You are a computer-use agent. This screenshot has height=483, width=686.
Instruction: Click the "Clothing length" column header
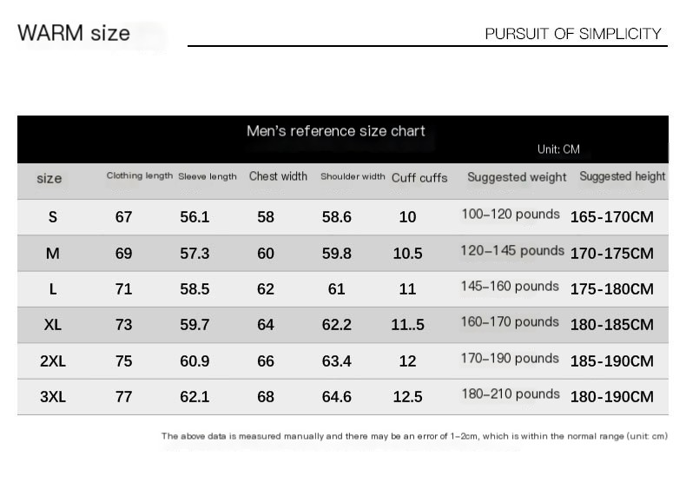coord(140,175)
